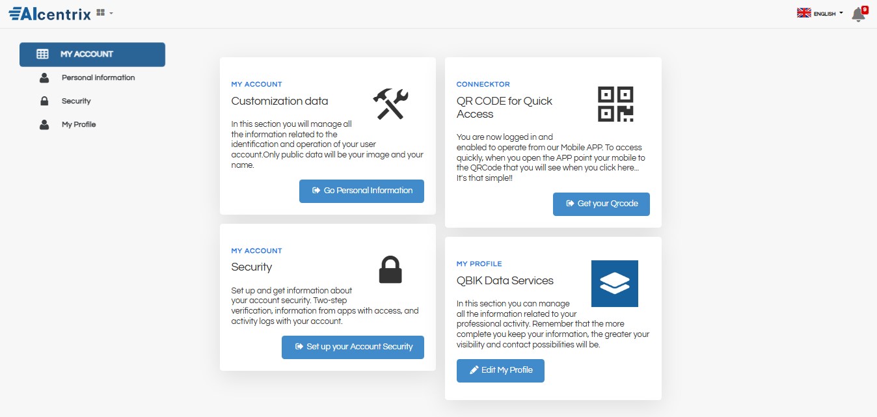877x417 pixels.
Task: Open the apps grid menu beside logo
Action: coord(104,13)
